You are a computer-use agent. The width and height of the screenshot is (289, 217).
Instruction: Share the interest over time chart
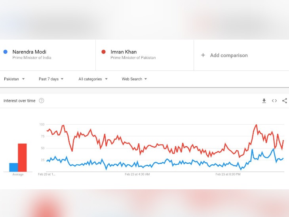pyautogui.click(x=285, y=101)
